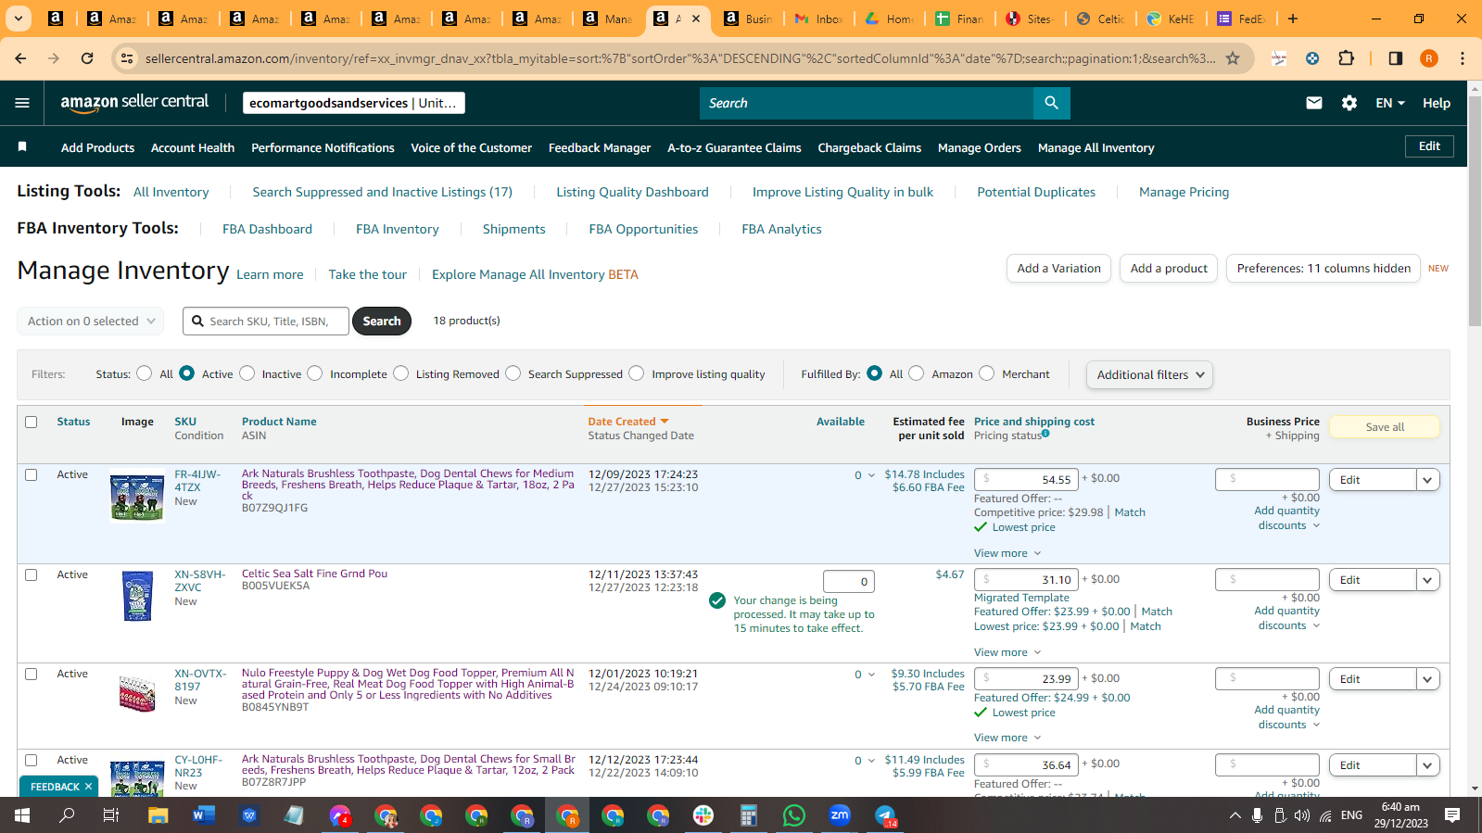Open the Action on 0 selected dropdown
The width and height of the screenshot is (1482, 833).
90,321
